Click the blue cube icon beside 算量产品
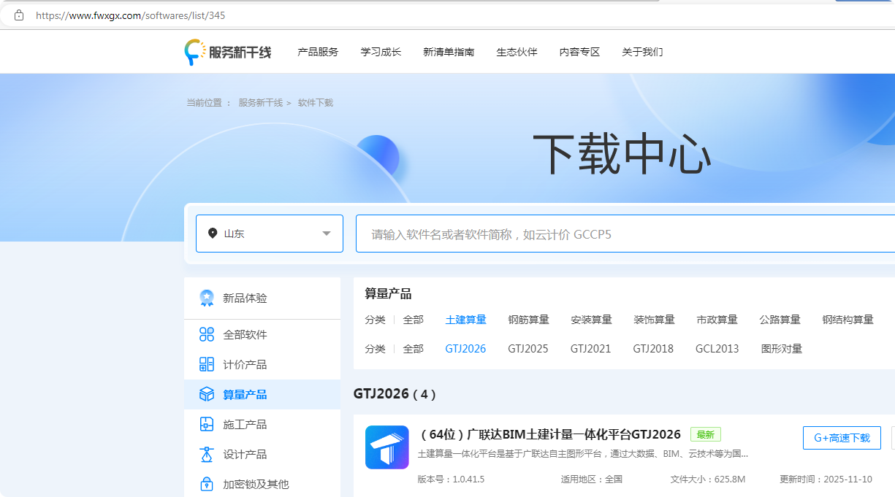The width and height of the screenshot is (895, 497). click(x=207, y=394)
